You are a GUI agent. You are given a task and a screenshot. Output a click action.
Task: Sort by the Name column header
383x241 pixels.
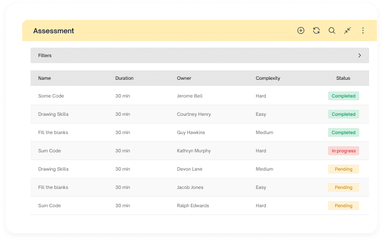pyautogui.click(x=44, y=78)
